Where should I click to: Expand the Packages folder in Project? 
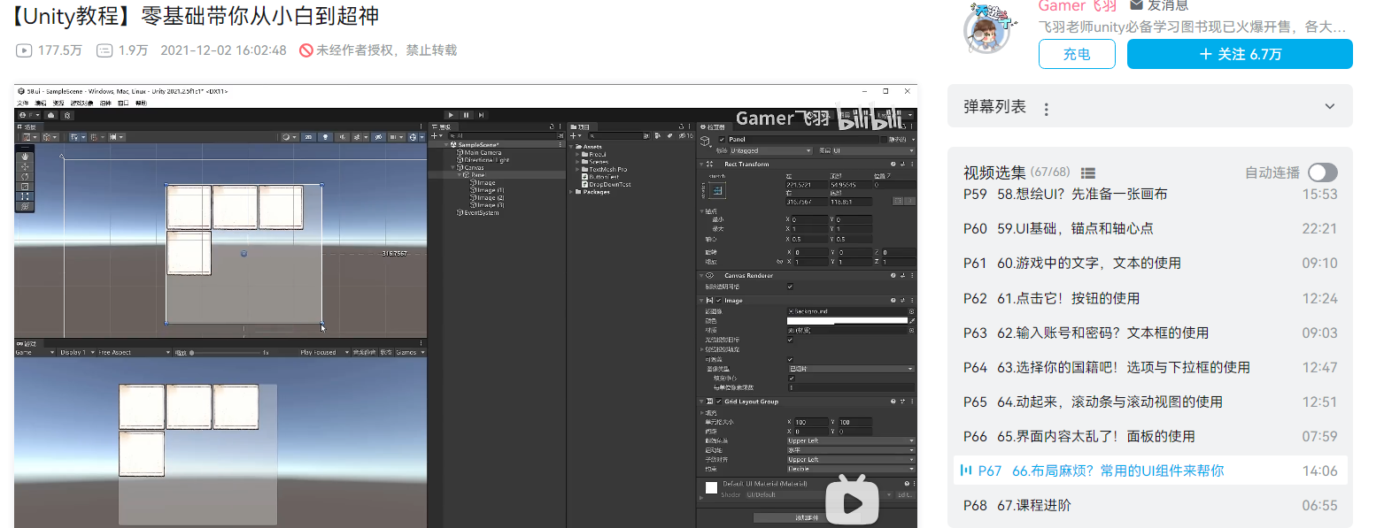pos(571,192)
